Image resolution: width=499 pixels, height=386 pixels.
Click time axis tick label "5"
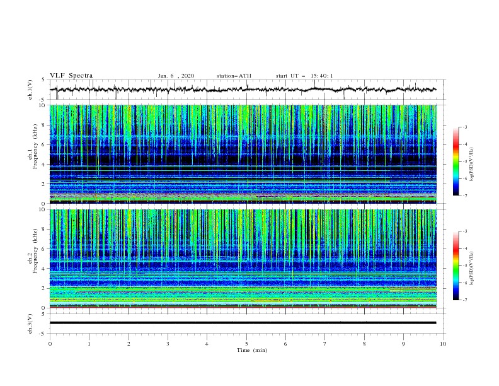click(246, 344)
